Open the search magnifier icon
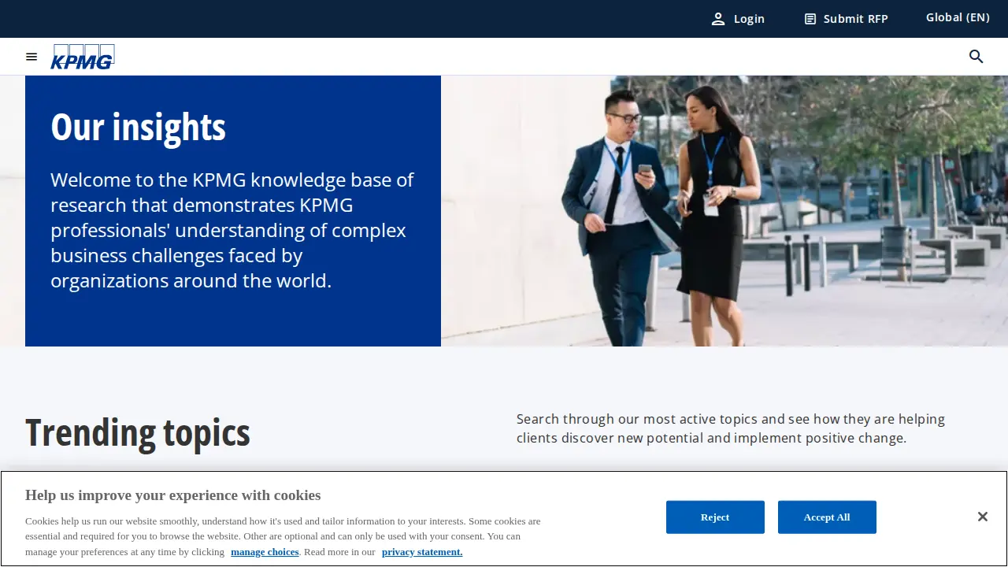Screen dimensions: 1008x567 click(x=976, y=57)
